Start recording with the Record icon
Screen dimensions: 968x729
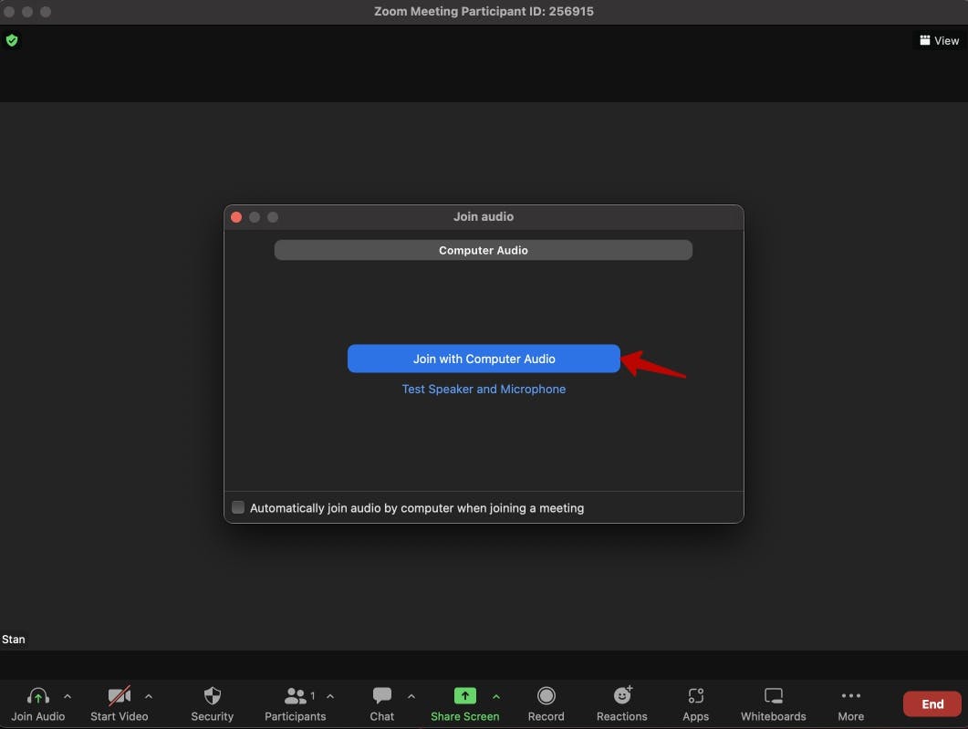pyautogui.click(x=546, y=695)
